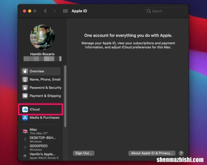Click the yellow minimize window button
This screenshot has height=165, width=207.
[x=30, y=11]
